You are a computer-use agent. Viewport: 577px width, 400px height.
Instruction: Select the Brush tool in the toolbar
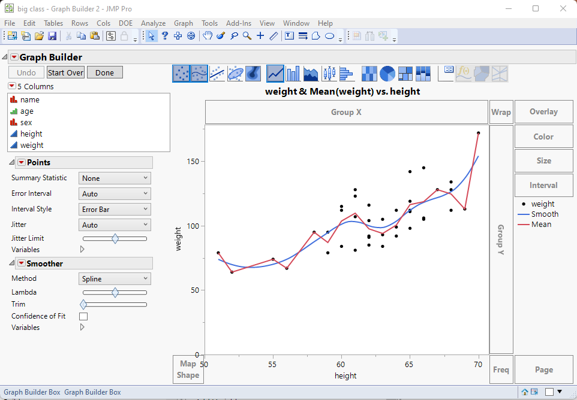click(221, 36)
